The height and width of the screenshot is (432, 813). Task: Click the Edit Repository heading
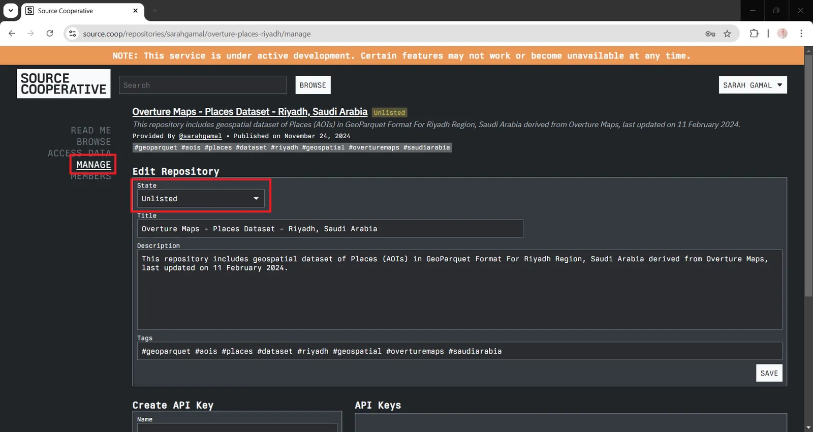[x=176, y=171]
